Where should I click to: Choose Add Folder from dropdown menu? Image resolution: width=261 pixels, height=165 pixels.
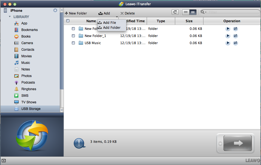pyautogui.click(x=111, y=28)
